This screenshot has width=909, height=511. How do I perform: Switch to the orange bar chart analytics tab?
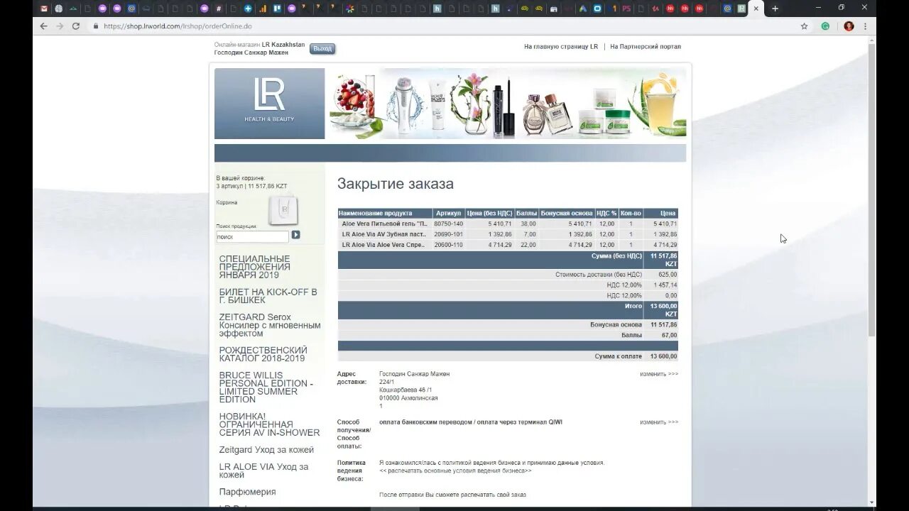[x=263, y=9]
